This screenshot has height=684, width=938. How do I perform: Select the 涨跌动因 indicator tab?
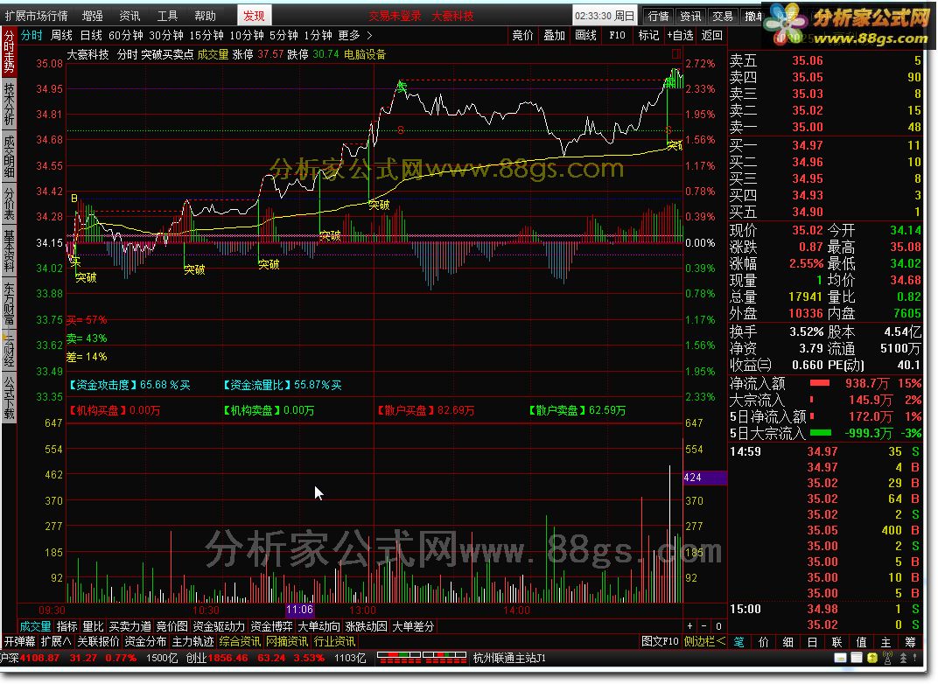click(366, 626)
